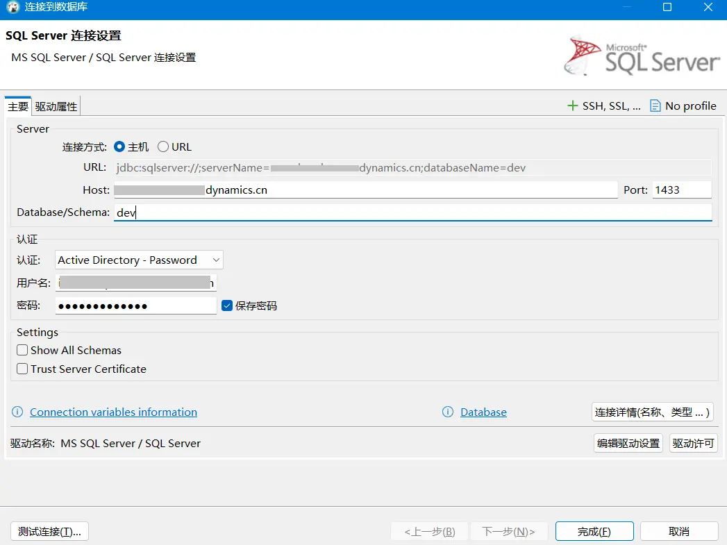
Task: Click the read-only JDBC URL field
Action: pos(412,168)
